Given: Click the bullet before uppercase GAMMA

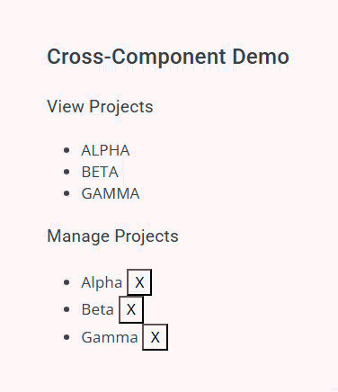Looking at the screenshot, I should 67,193.
